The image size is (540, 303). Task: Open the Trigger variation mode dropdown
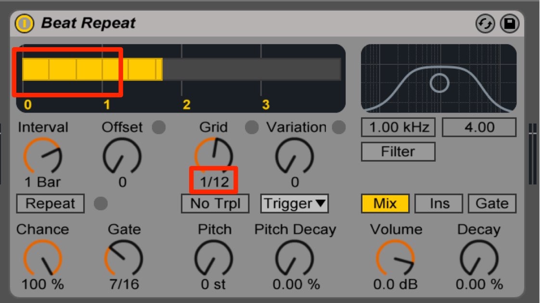(x=295, y=203)
